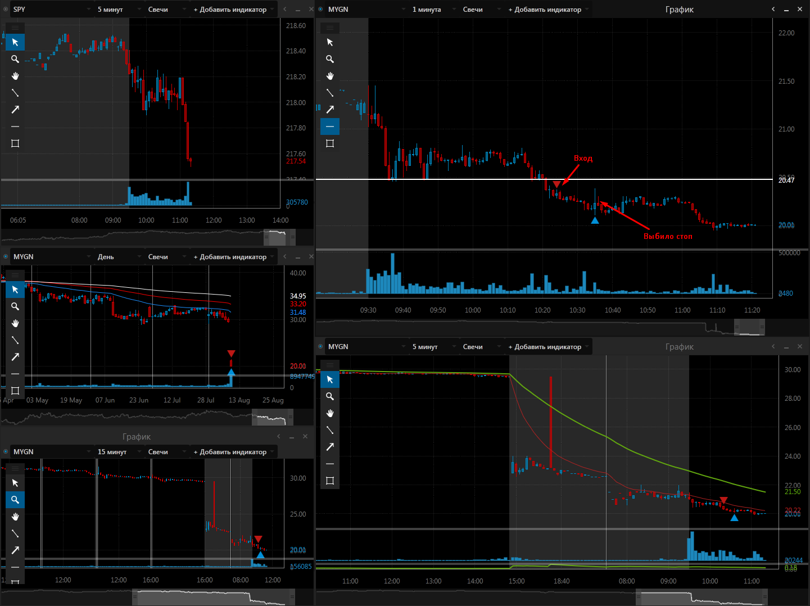Click График title of top-right panel
The height and width of the screenshot is (606, 810).
[x=679, y=9]
